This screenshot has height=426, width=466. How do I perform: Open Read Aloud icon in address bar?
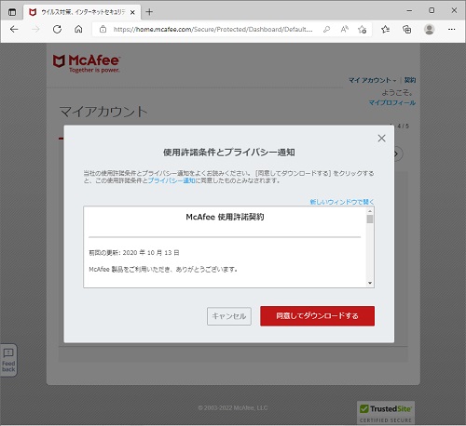344,30
